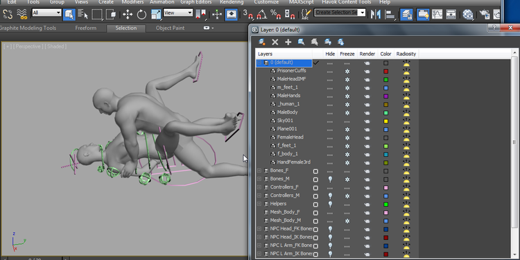Click Create New Layer icon in layer dialog
Screen dimensions: 520x260
[262, 42]
